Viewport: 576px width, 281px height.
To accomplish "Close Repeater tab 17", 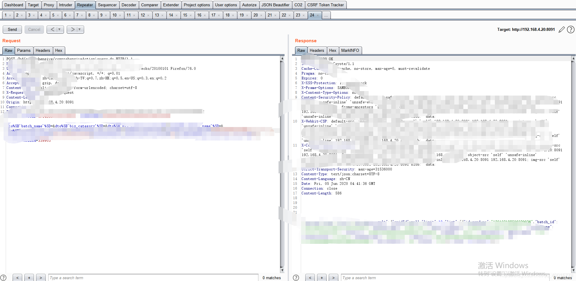I will (x=219, y=15).
